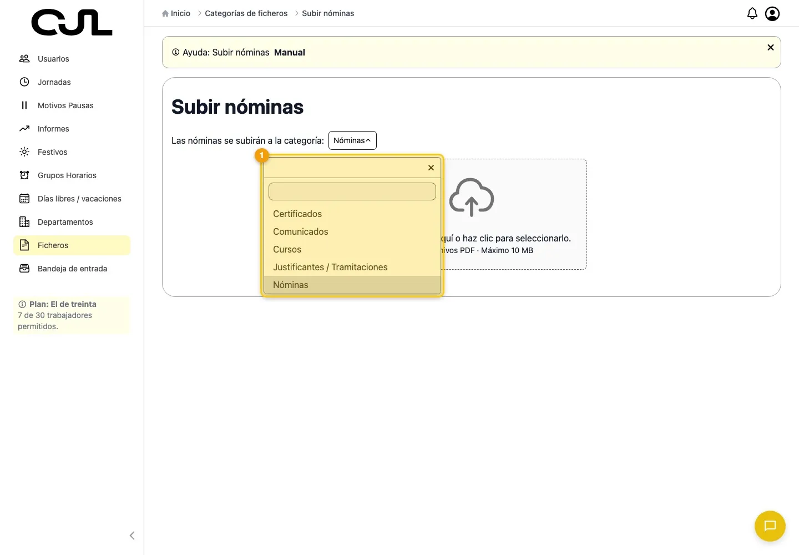The height and width of the screenshot is (555, 799).
Task: Go to Informes section
Action: [x=72, y=129]
